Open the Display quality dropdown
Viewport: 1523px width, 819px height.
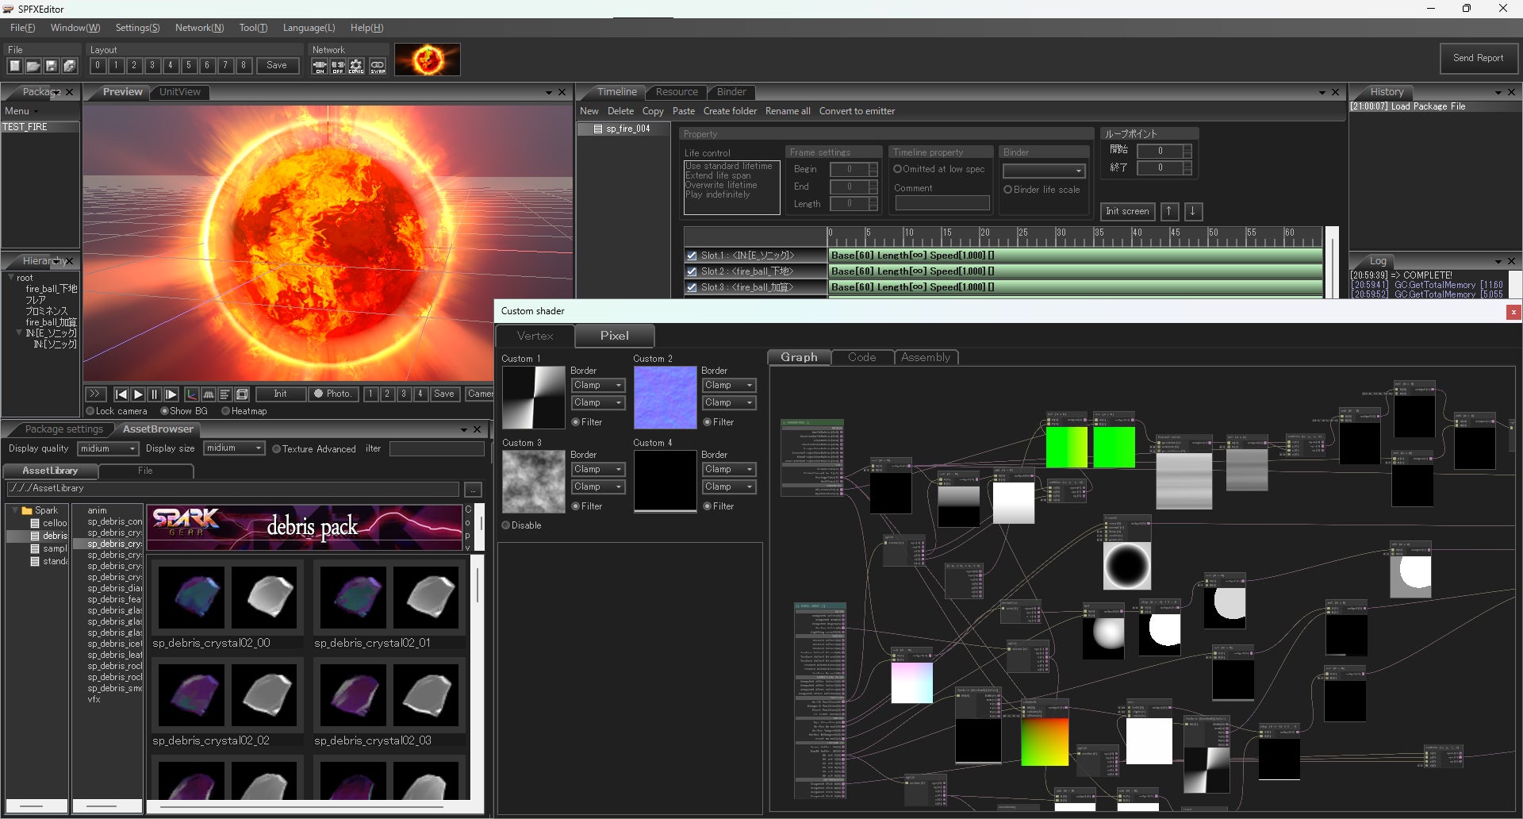pos(109,448)
